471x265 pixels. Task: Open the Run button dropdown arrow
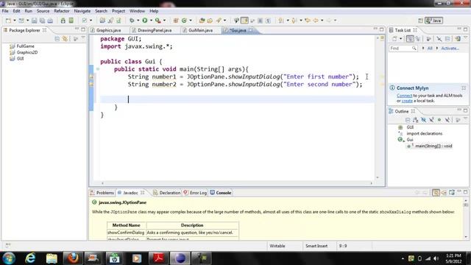151,21
